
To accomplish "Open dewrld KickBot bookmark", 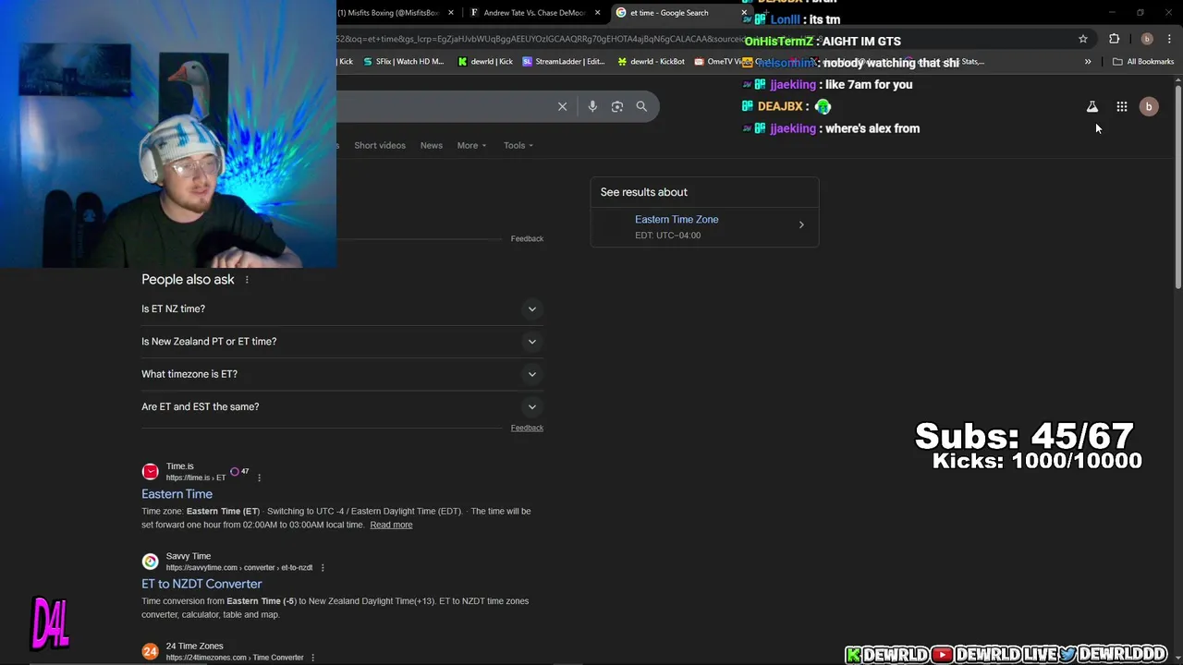I will [x=652, y=62].
